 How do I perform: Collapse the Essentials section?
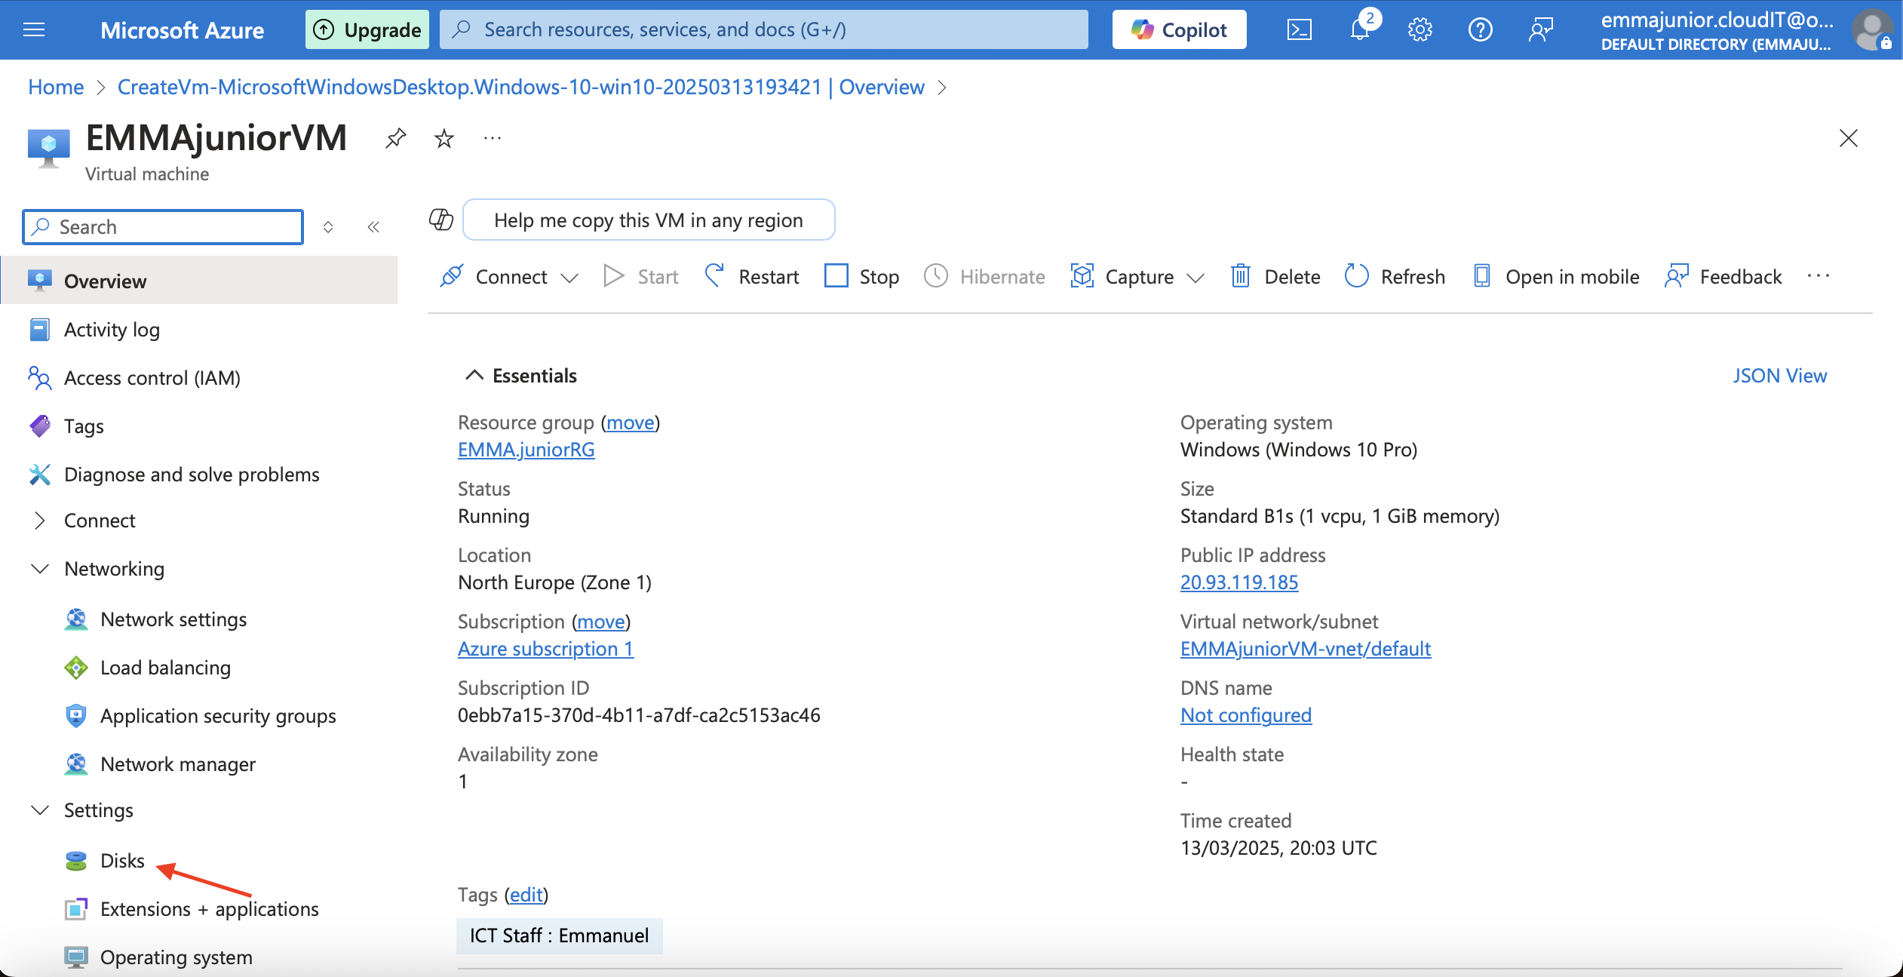[x=520, y=376]
